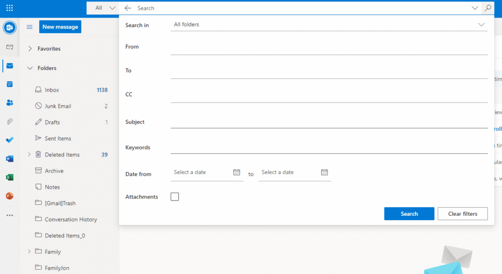Open People contacts icon in sidebar

click(x=9, y=103)
